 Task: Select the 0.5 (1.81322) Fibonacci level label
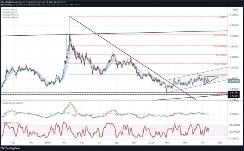point(221,55)
